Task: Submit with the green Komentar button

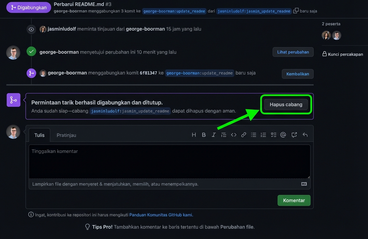Action: (294, 200)
